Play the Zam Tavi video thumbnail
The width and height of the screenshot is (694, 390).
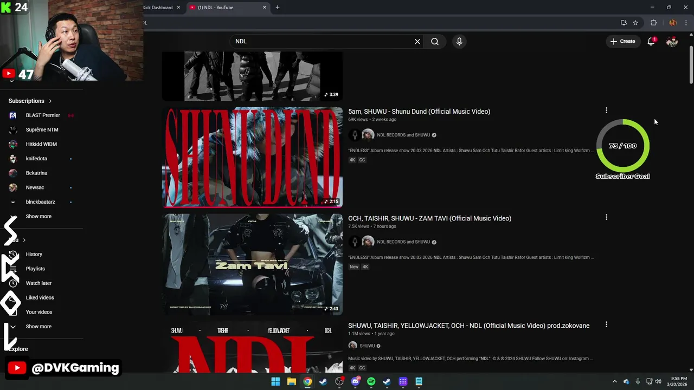point(252,264)
